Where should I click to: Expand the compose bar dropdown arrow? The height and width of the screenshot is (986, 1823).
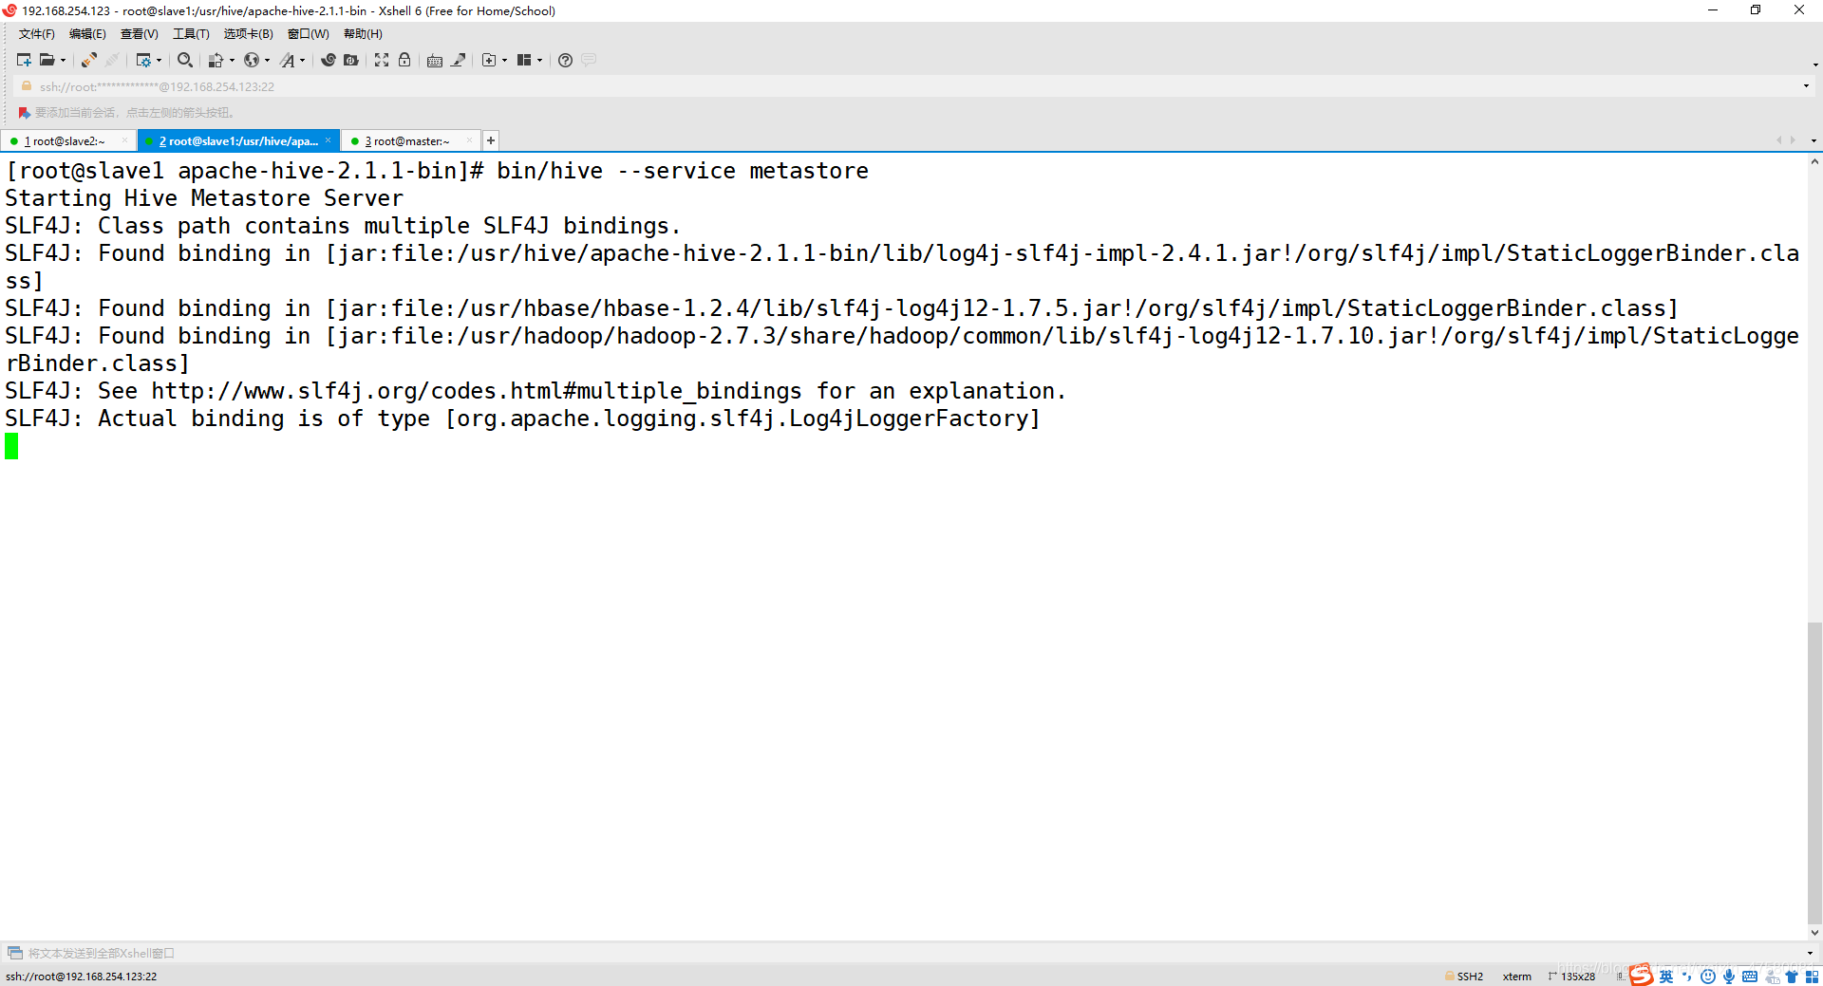click(x=1810, y=953)
